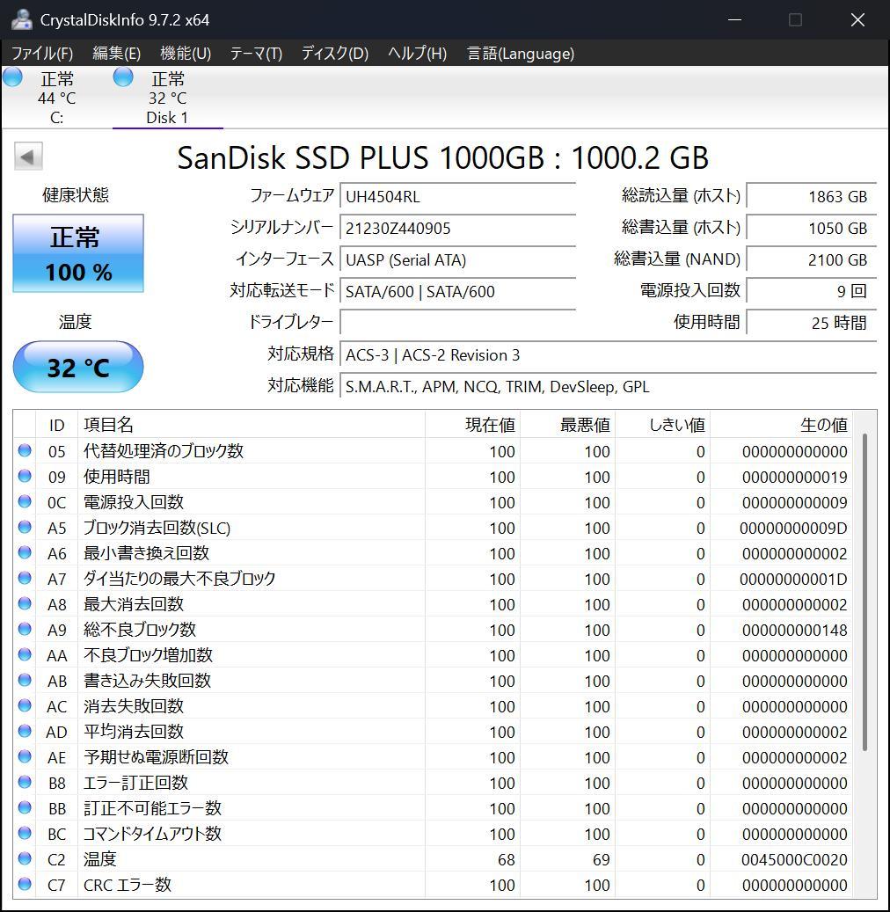The height and width of the screenshot is (912, 890).
Task: Click raw value 00000000009D
Action: point(793,529)
